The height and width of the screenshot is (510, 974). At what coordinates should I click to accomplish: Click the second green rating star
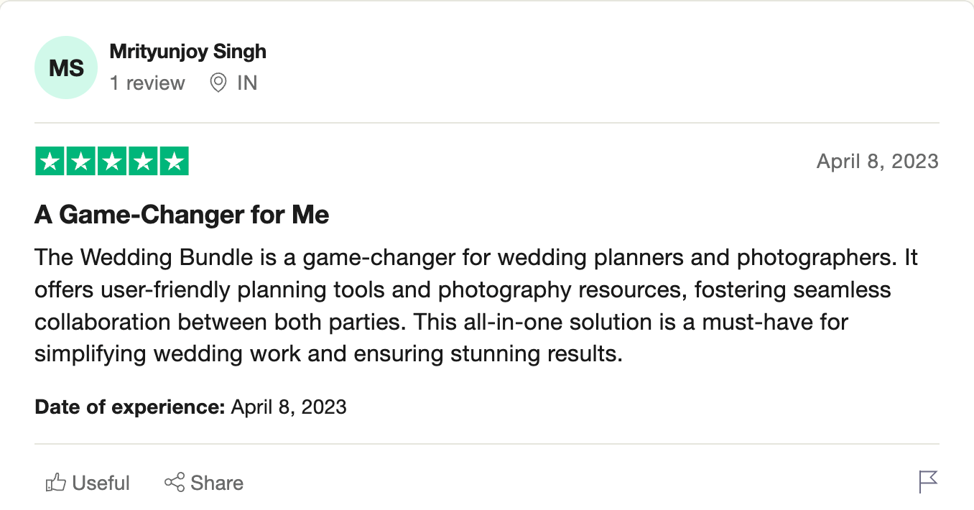[81, 161]
